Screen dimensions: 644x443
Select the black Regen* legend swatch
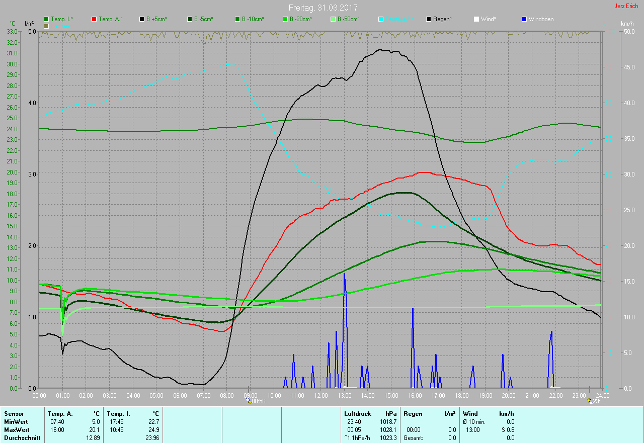[429, 19]
